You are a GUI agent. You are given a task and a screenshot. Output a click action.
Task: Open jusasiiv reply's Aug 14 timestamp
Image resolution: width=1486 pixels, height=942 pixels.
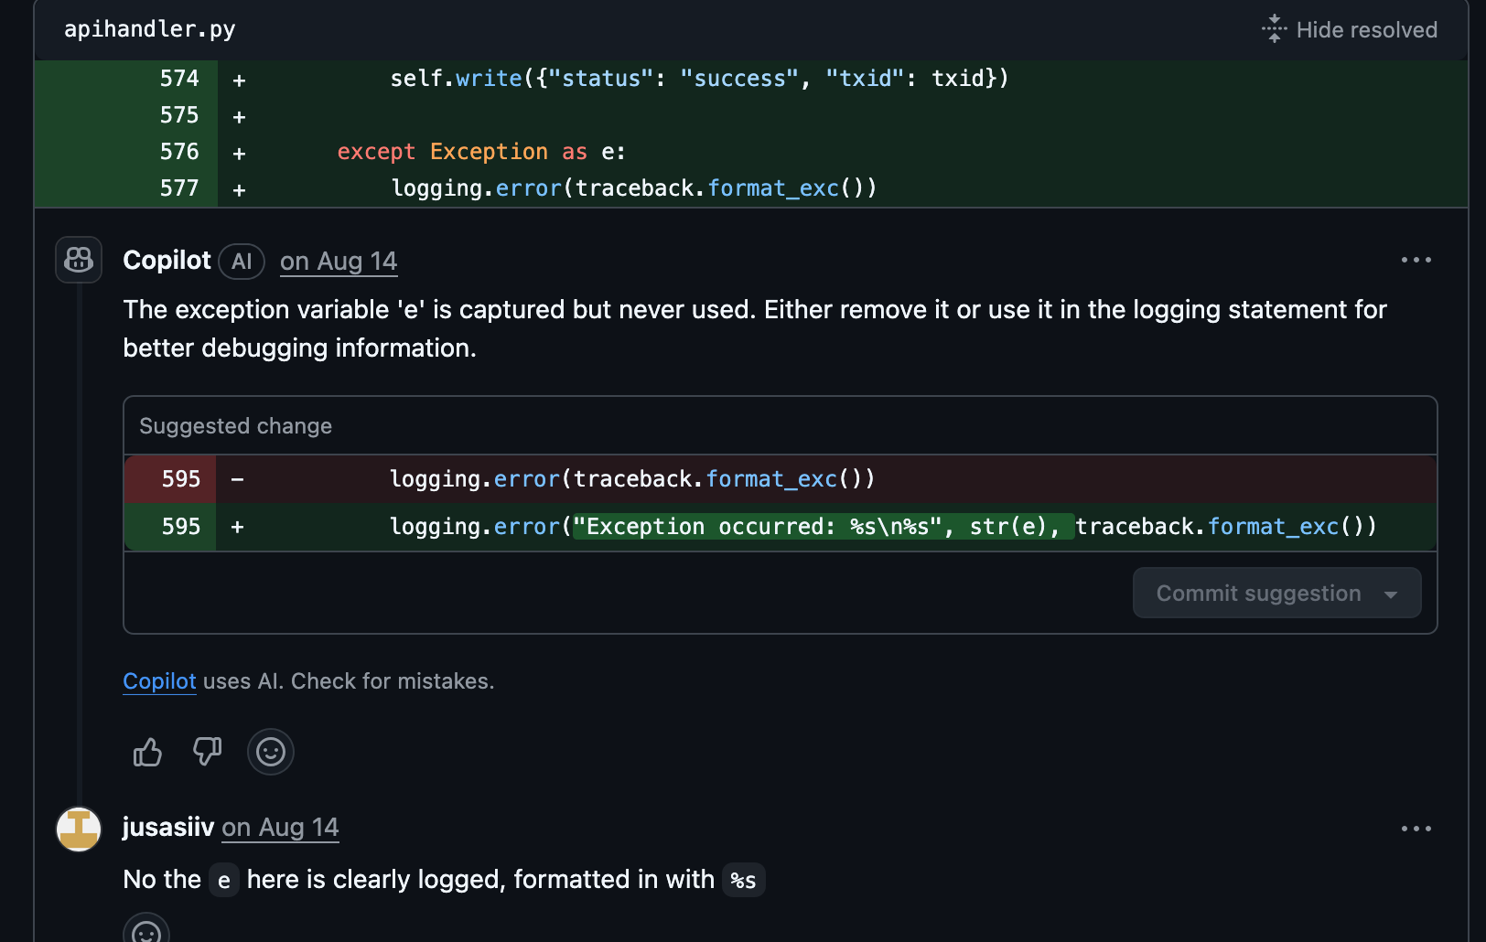tap(280, 828)
